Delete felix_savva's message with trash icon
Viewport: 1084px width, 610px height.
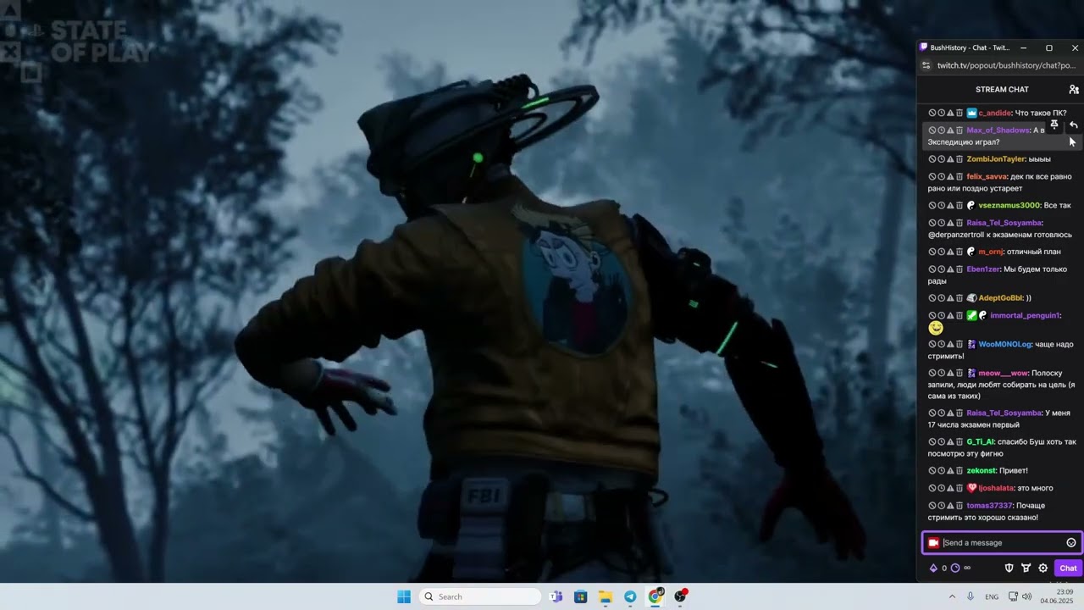coord(960,177)
